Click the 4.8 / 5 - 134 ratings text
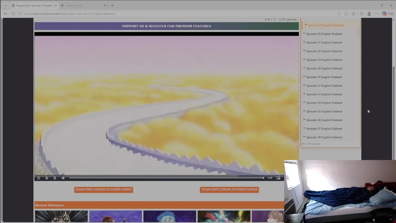The image size is (396, 223). [281, 19]
